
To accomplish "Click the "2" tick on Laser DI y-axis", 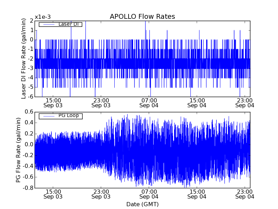I will coord(32,21).
